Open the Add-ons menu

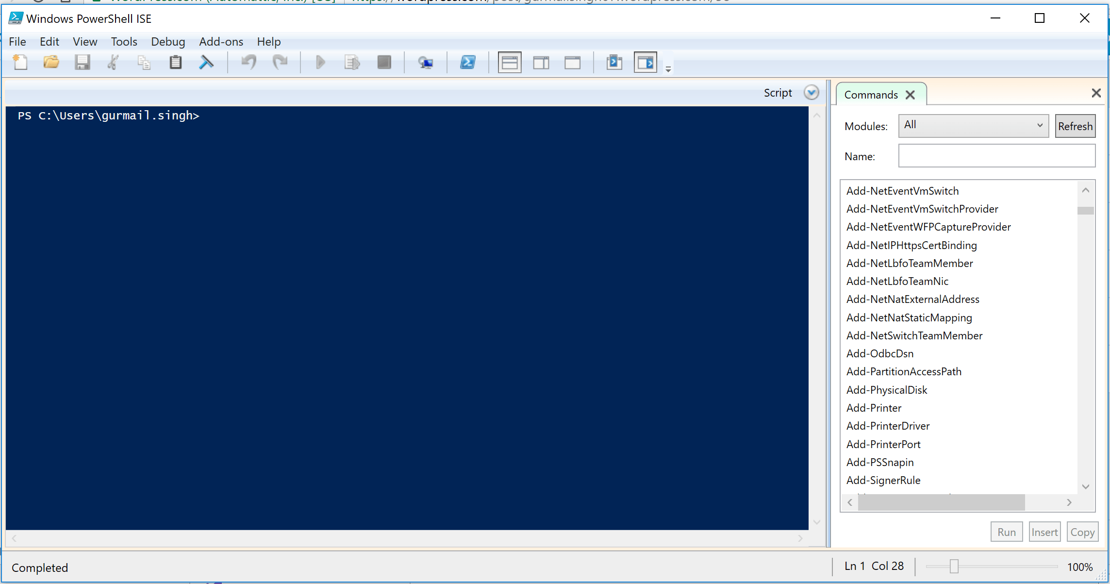pyautogui.click(x=221, y=42)
